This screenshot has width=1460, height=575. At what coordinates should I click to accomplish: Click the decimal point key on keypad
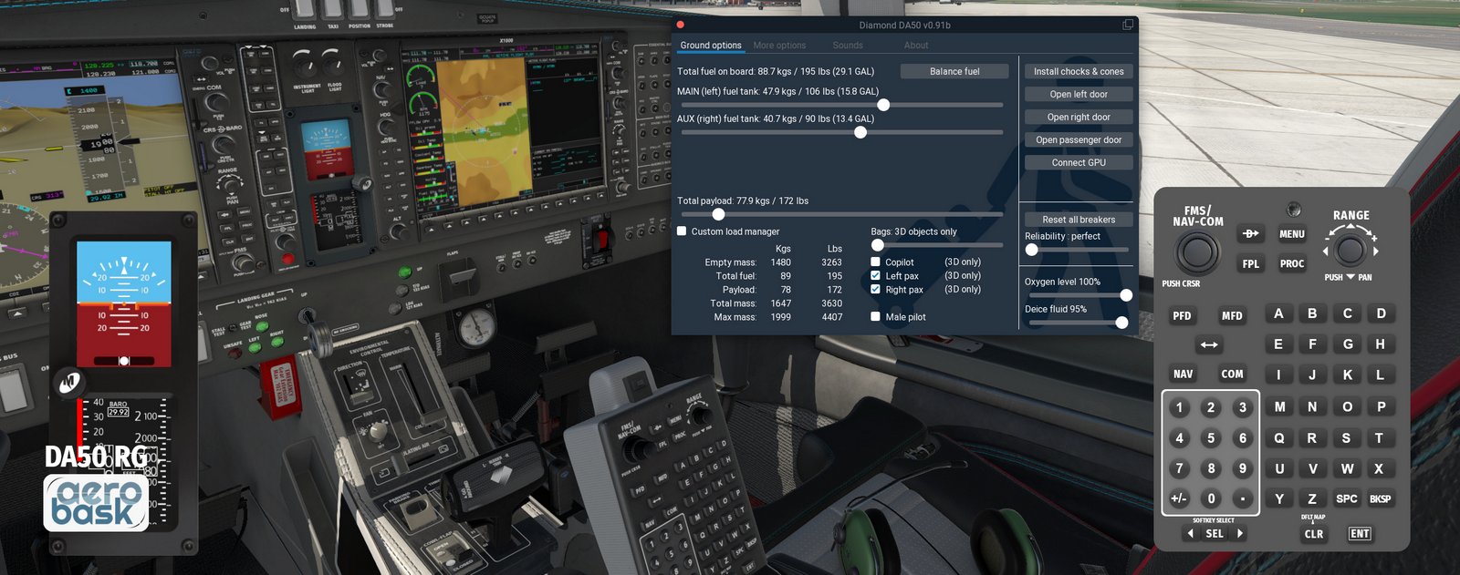click(1242, 498)
